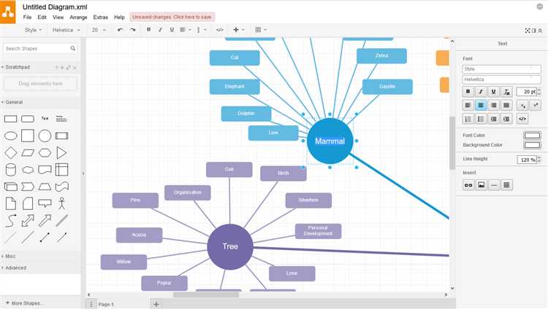Select the cylinder shape in General palette
Screen dimensions: 548x309
click(11, 170)
